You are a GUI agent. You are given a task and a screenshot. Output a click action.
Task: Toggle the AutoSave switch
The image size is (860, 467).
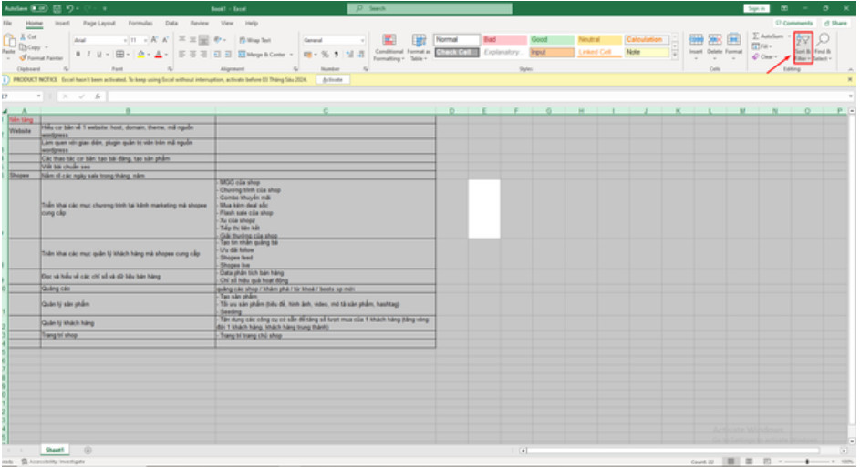click(x=37, y=7)
